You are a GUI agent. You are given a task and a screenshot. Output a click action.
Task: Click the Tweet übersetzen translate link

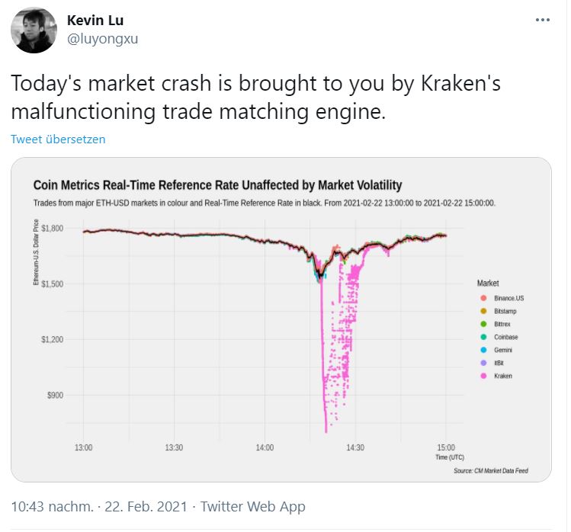coord(58,139)
